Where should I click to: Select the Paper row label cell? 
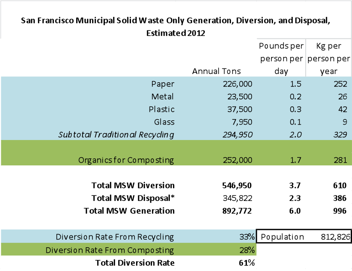click(x=163, y=84)
